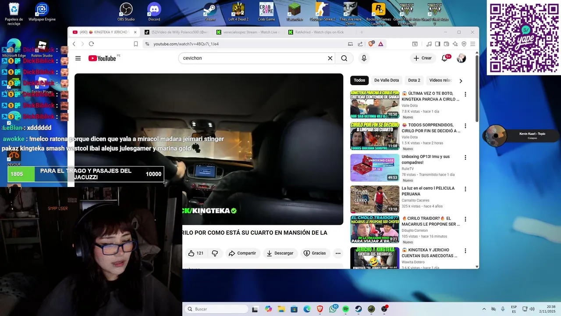Show more filter chips with right arrow
The width and height of the screenshot is (561, 316).
pos(461,81)
